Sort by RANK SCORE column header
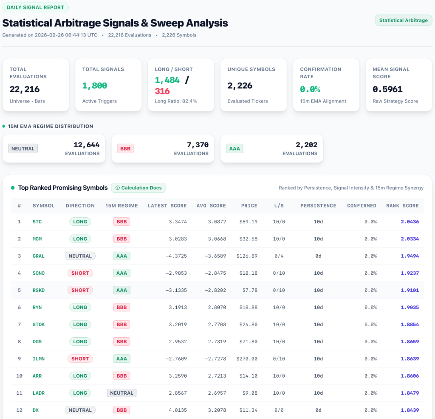This screenshot has width=435, height=419. tap(403, 205)
